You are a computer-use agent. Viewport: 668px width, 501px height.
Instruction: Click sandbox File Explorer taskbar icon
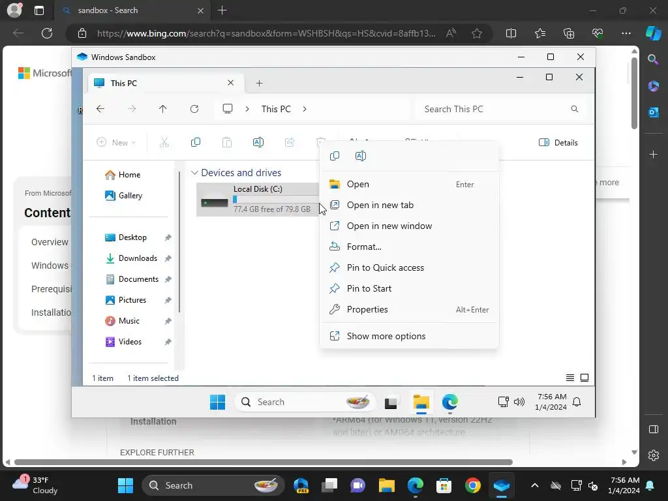pyautogui.click(x=421, y=402)
